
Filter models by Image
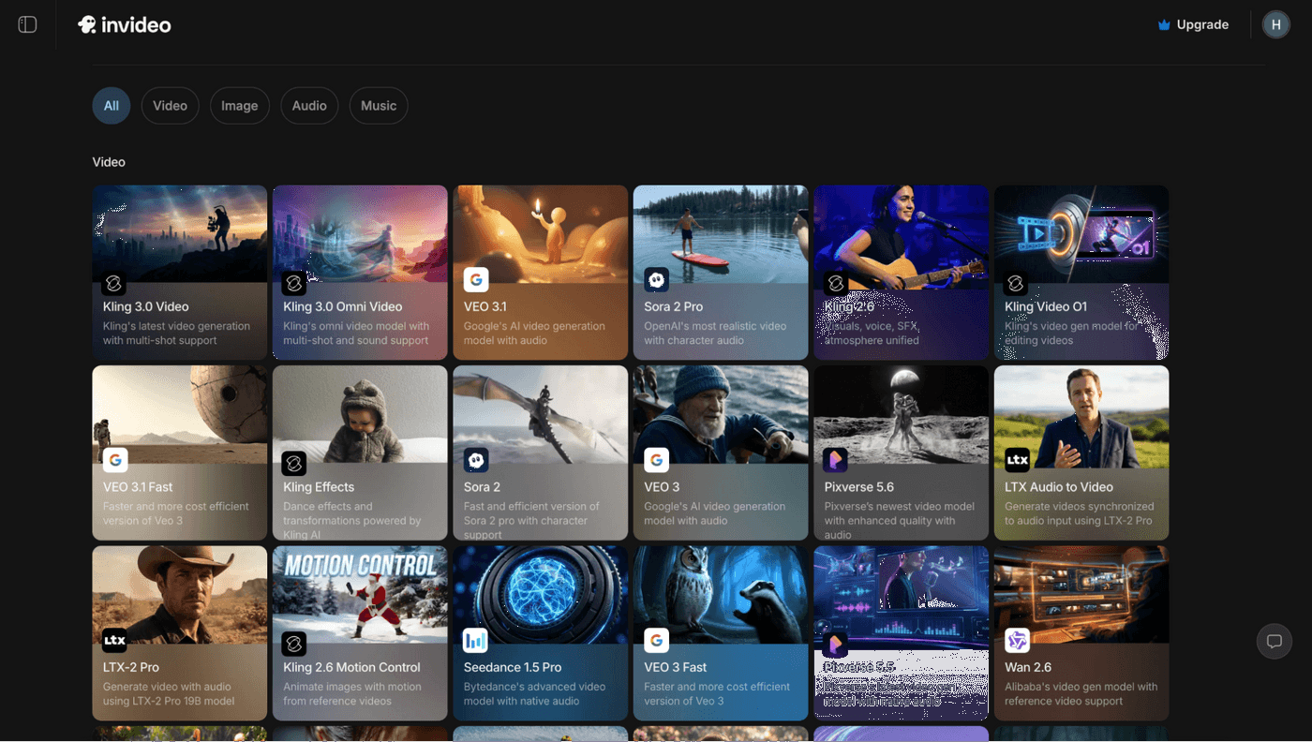239,106
